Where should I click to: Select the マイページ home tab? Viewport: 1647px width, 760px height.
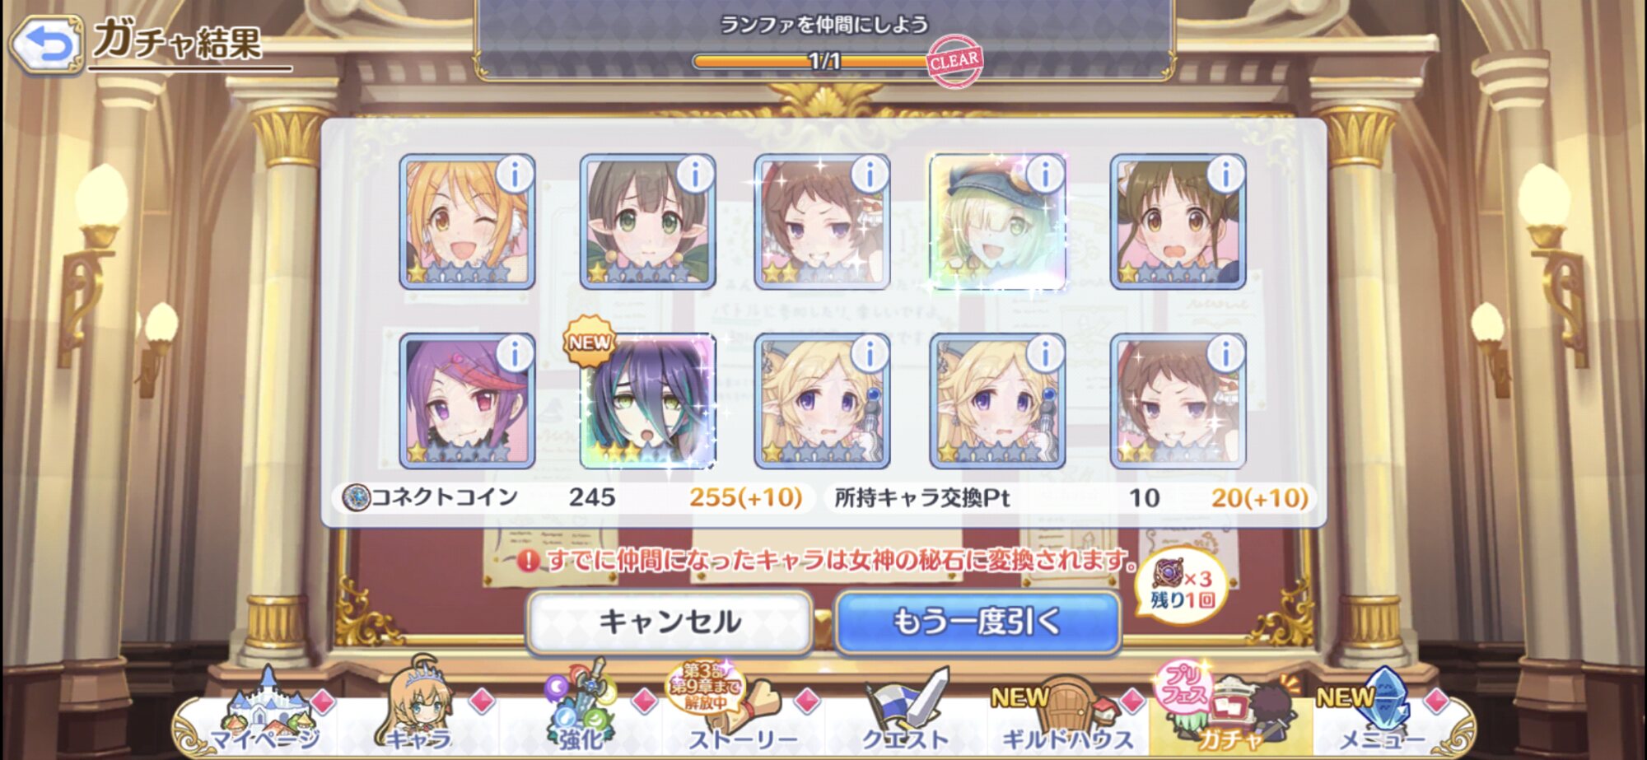pyautogui.click(x=265, y=712)
